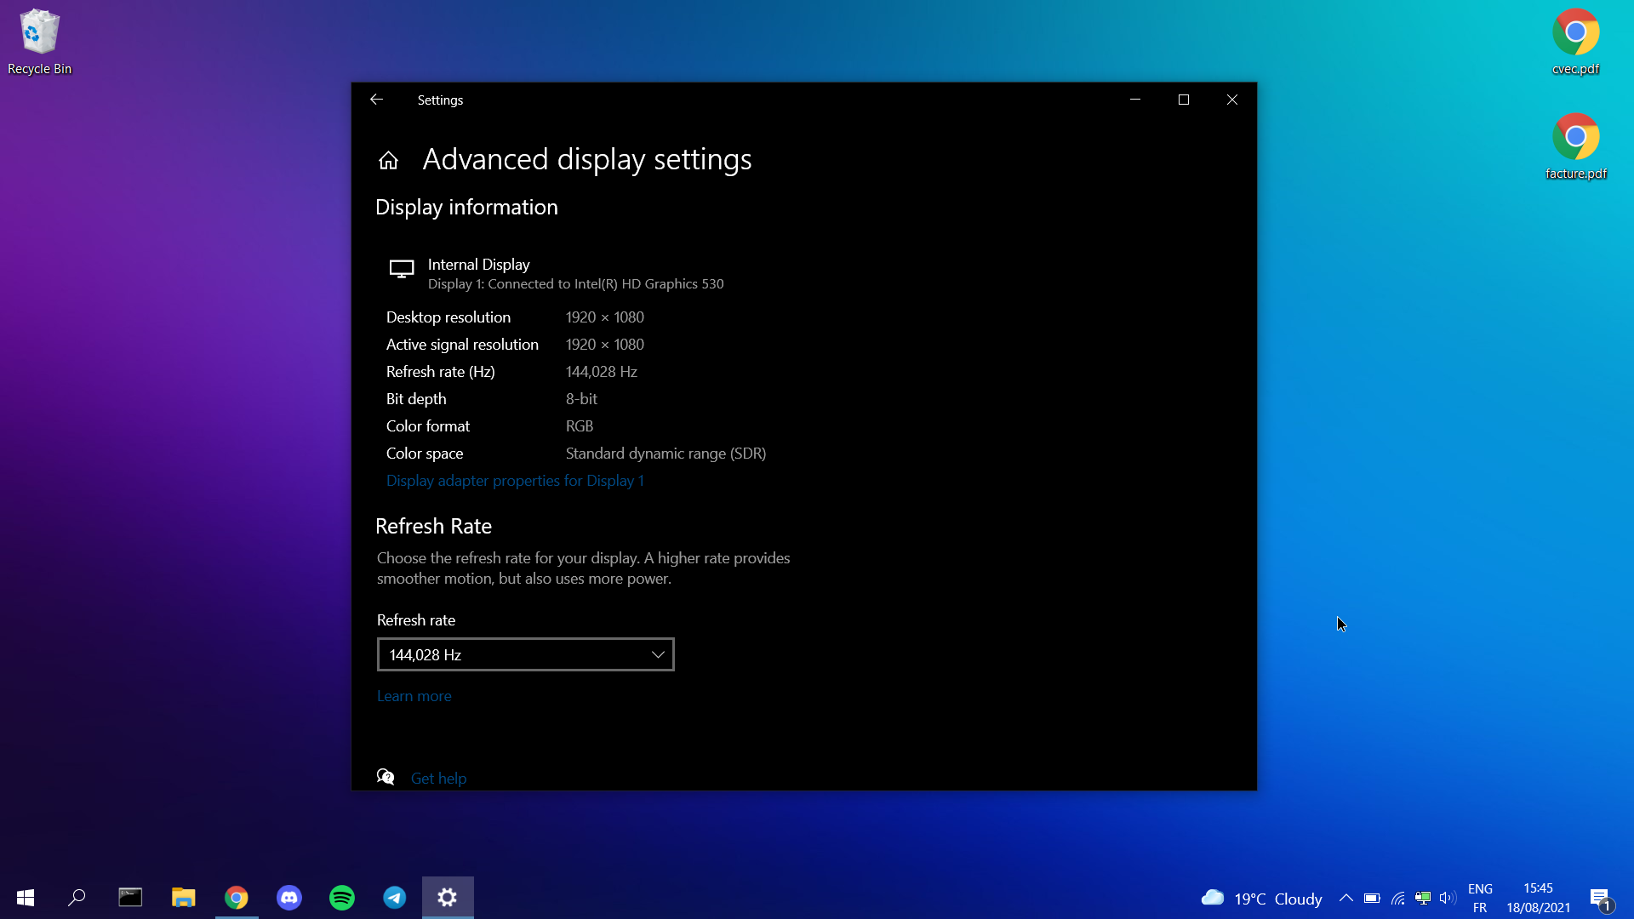Launch the terminal from taskbar
Viewport: 1634px width, 919px height.
(130, 898)
